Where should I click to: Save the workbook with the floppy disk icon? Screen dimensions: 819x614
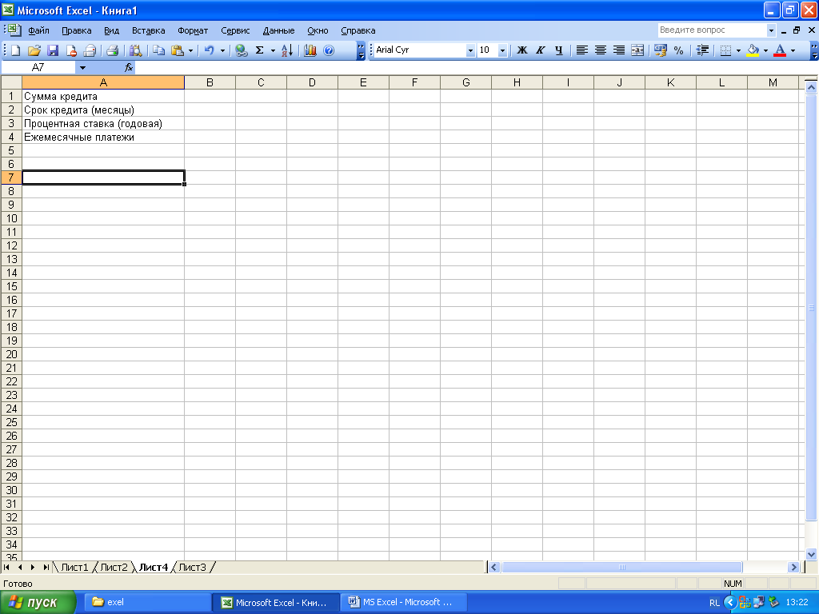coord(53,50)
